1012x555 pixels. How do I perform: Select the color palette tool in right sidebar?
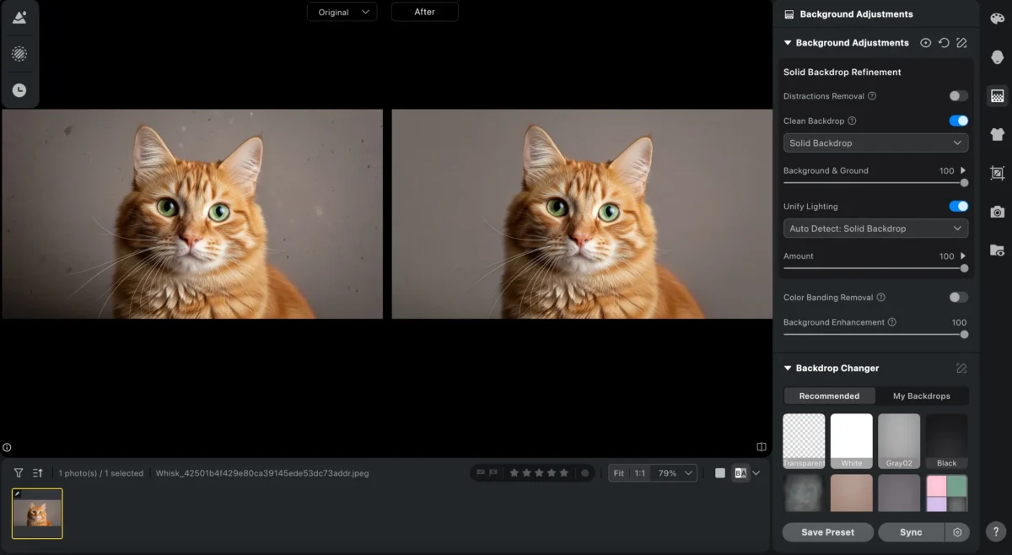pos(998,17)
